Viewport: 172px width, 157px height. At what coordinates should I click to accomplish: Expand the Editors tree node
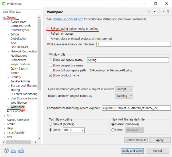point(8,35)
